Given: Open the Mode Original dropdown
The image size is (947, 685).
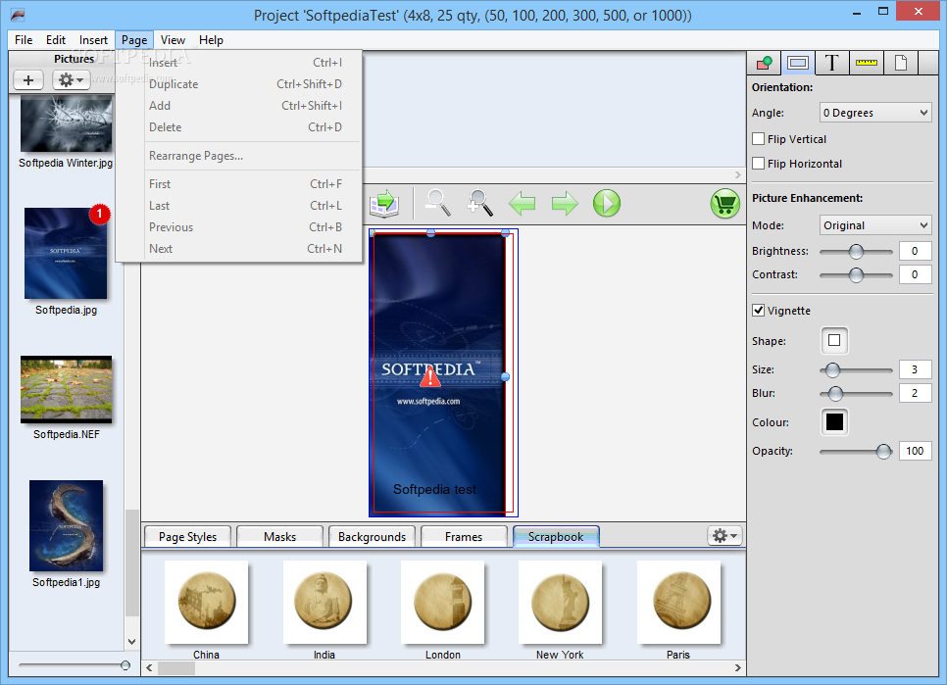Looking at the screenshot, I should point(875,225).
